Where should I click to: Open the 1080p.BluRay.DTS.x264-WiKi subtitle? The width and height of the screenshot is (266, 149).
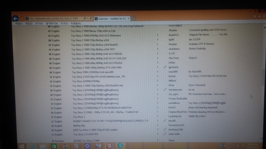(x=97, y=67)
